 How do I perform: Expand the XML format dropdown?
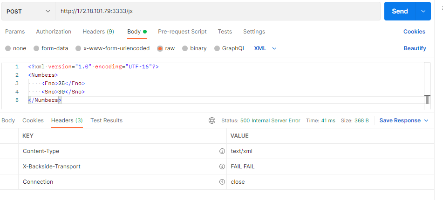coord(274,48)
